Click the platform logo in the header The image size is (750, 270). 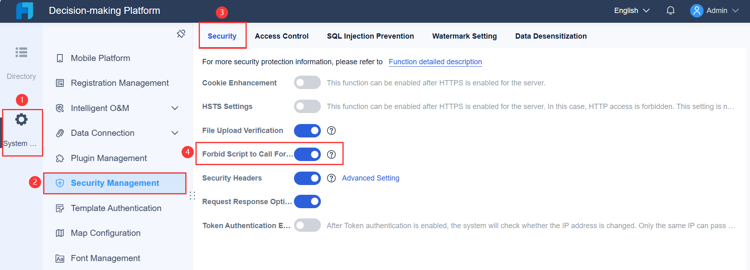click(24, 11)
